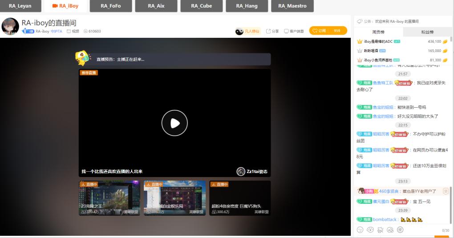The image size is (454, 238).
Task: Click the level 13 badge beside RA-iboy
Action: [x=28, y=31]
